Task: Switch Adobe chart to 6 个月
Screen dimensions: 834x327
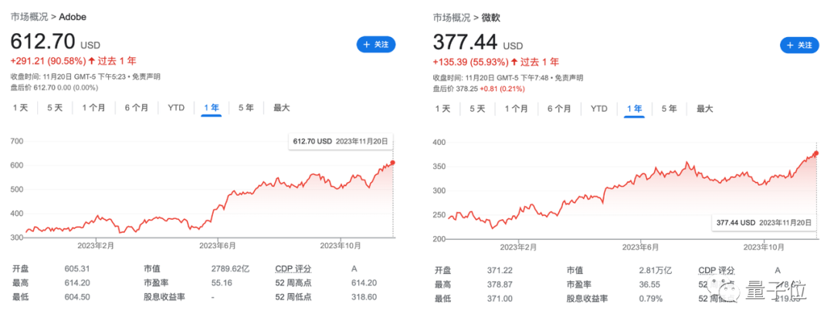Action: [x=137, y=108]
